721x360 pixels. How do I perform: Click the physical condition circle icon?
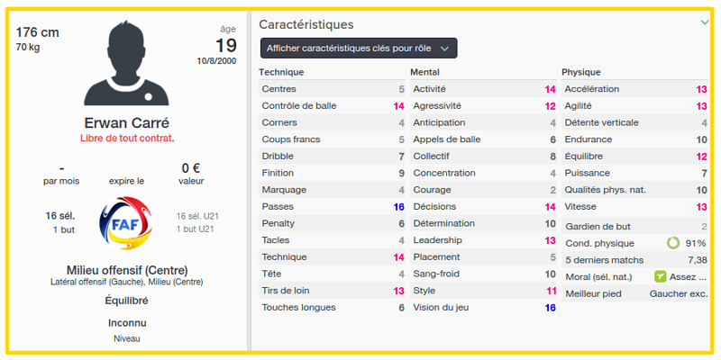(672, 243)
